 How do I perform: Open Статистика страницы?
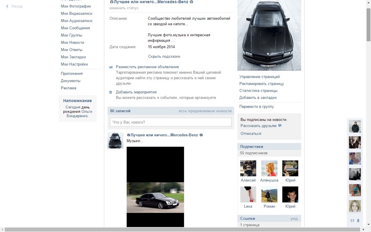click(259, 90)
